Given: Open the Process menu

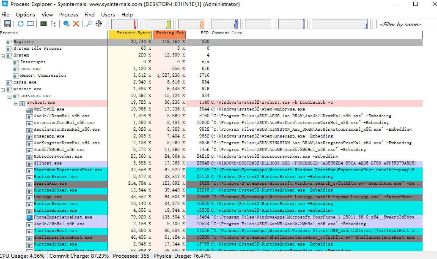Looking at the screenshot, I should [69, 15].
